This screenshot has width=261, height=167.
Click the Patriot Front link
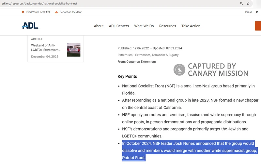pos(133,158)
